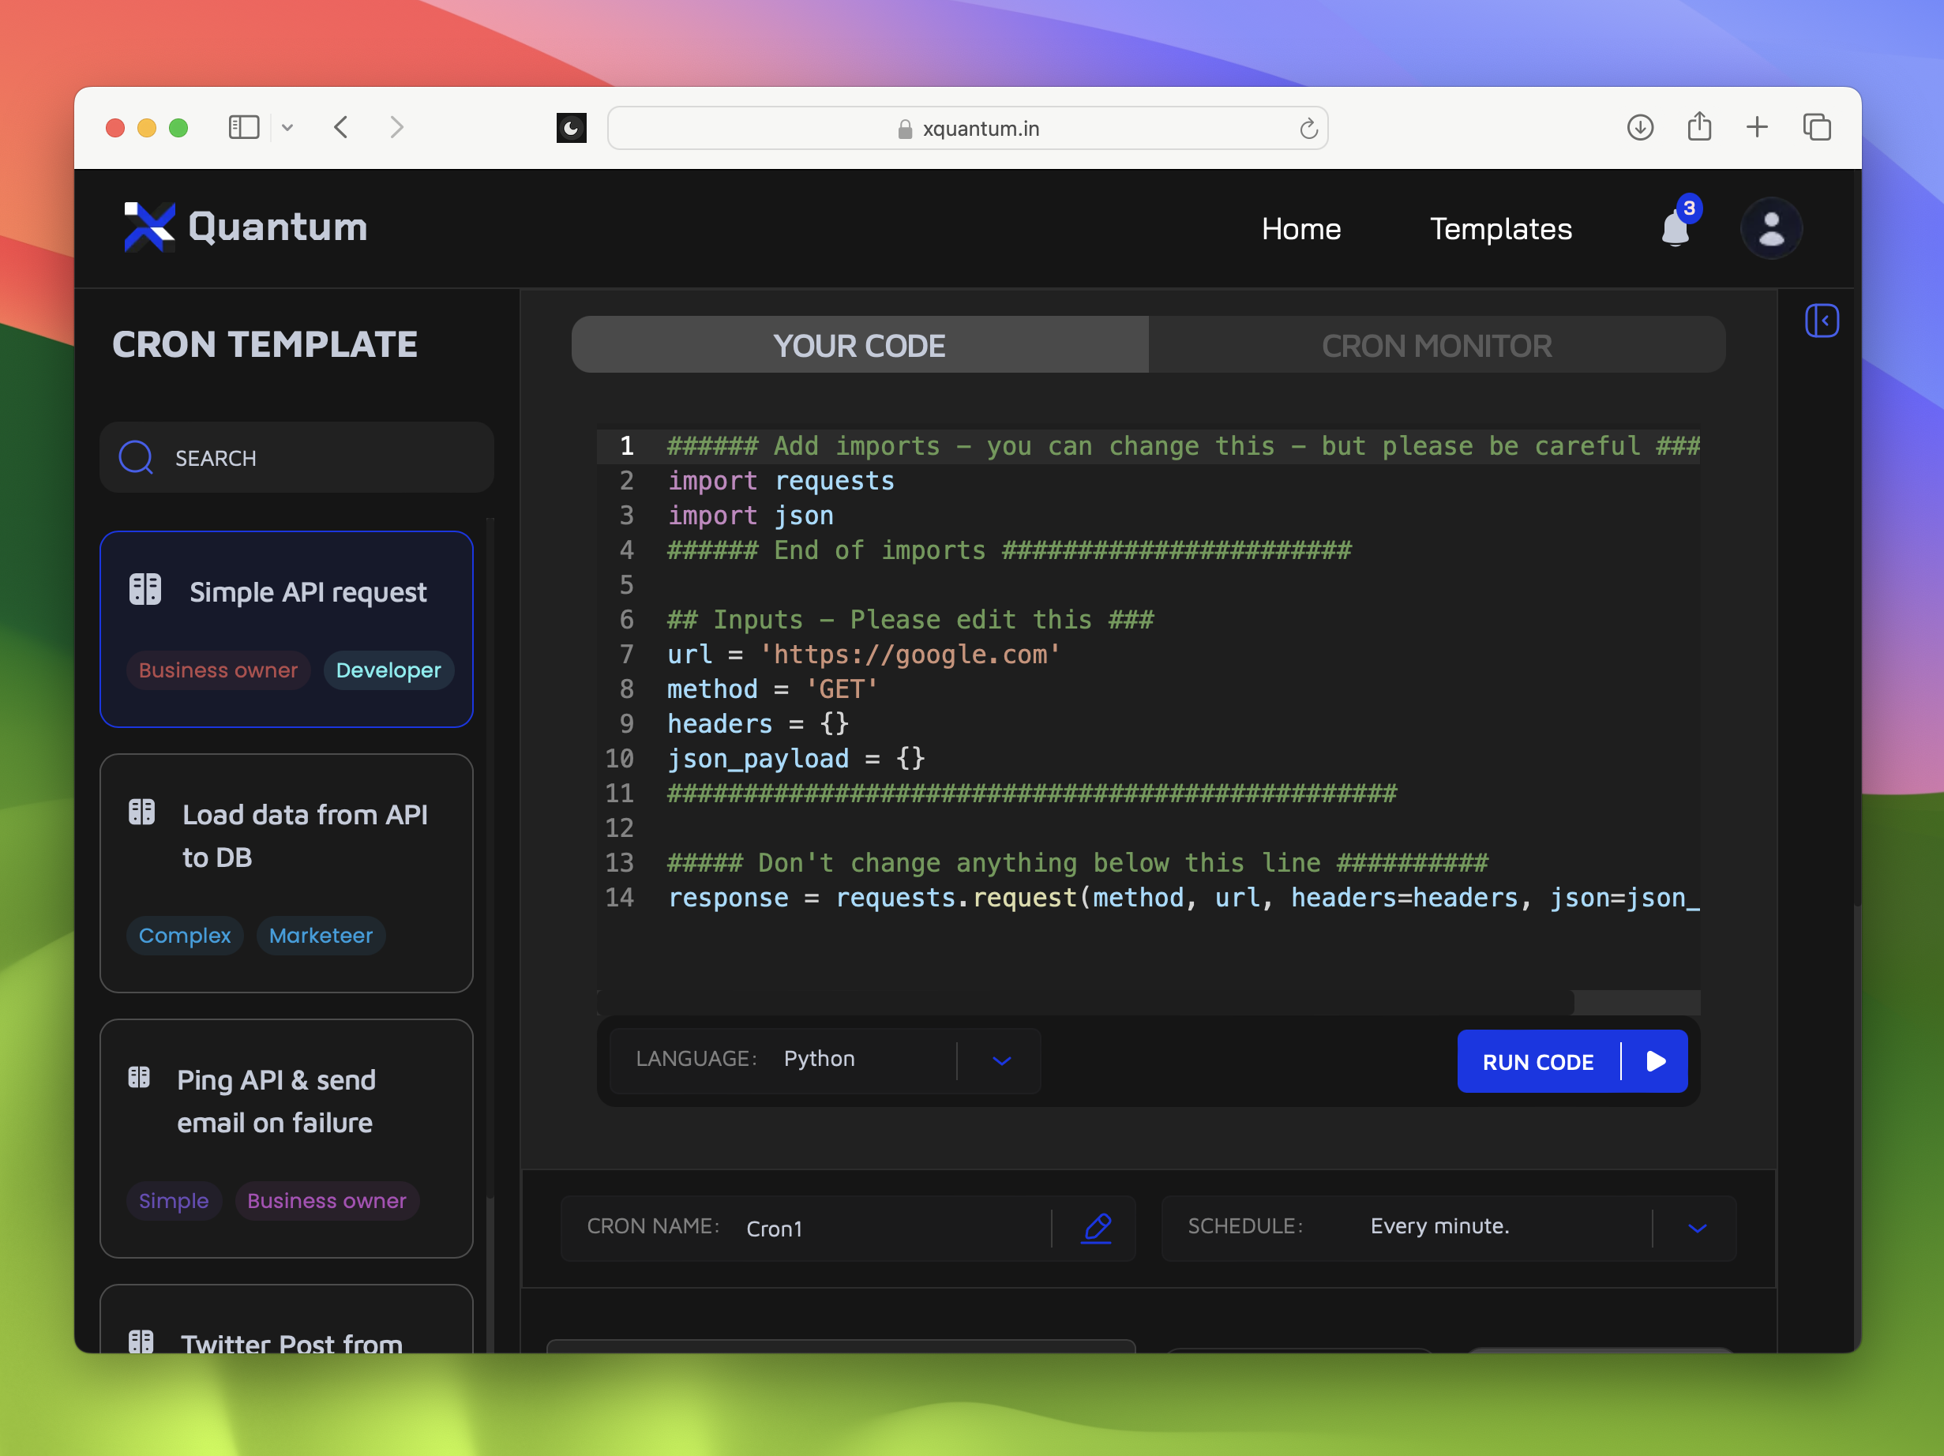
Task: Click the dark mode moon extension icon
Action: click(x=571, y=128)
